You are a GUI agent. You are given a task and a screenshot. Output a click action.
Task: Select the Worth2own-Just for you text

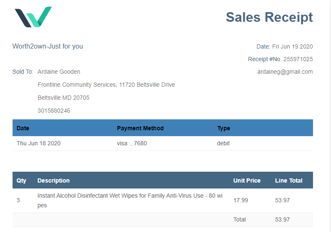[x=48, y=46]
